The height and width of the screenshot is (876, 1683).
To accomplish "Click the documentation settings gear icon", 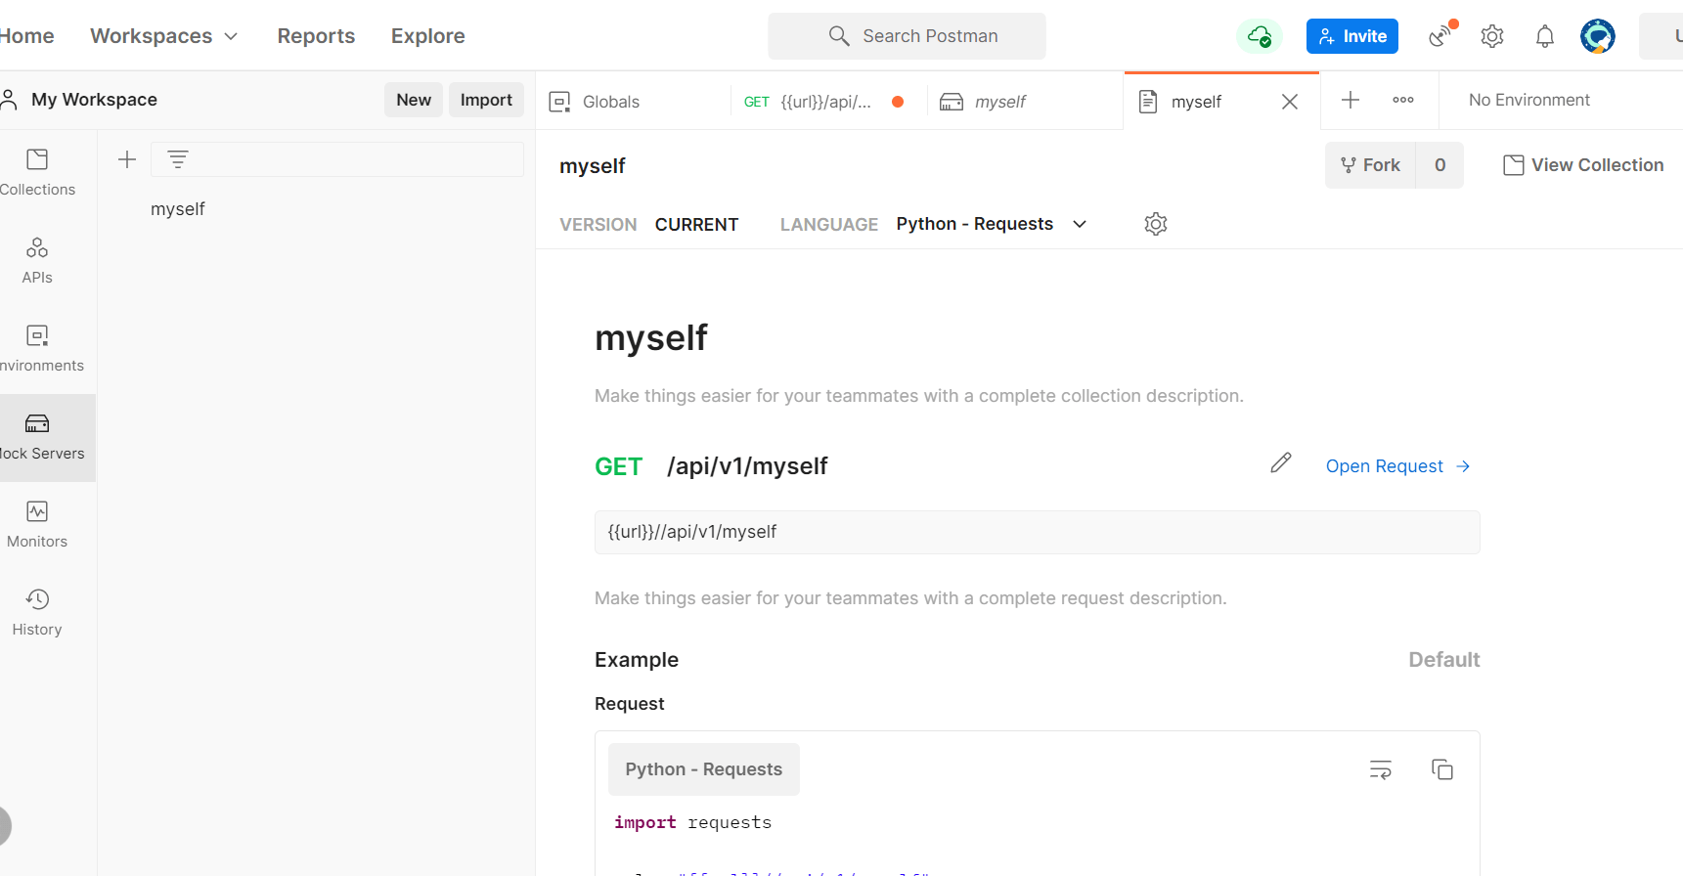I will pyautogui.click(x=1156, y=224).
